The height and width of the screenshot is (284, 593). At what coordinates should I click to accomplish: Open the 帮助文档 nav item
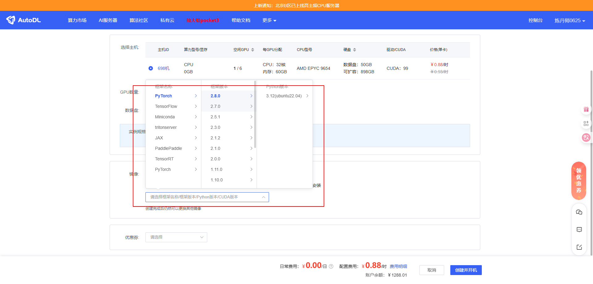click(241, 20)
